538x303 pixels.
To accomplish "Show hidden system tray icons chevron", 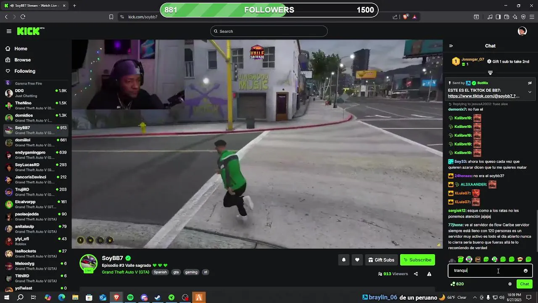I will [475, 298].
